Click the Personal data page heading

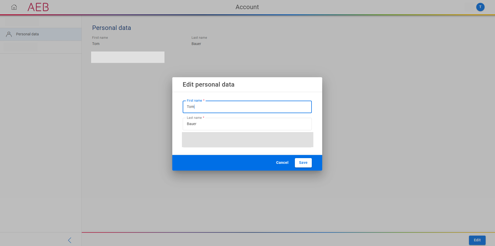click(x=111, y=28)
